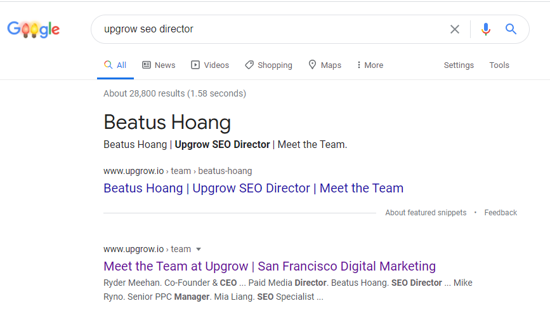Open search Settings
Image resolution: width=550 pixels, height=315 pixels.
tap(459, 65)
